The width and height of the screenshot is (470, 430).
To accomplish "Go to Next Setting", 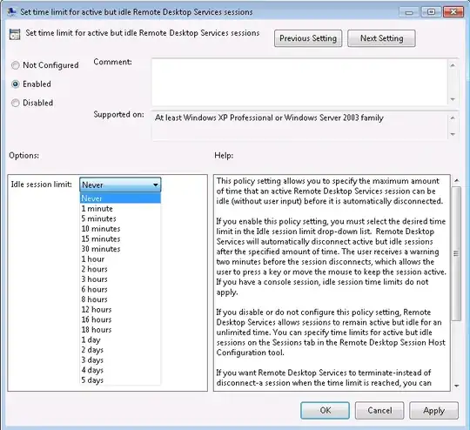I will (381, 38).
